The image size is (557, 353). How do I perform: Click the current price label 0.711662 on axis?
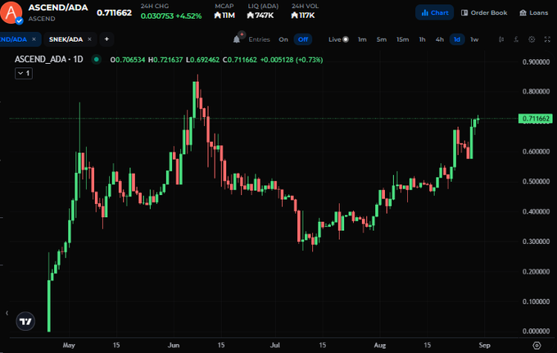click(536, 118)
